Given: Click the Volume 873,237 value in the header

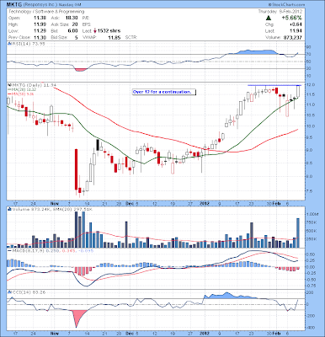Looking at the screenshot, I should [x=284, y=37].
